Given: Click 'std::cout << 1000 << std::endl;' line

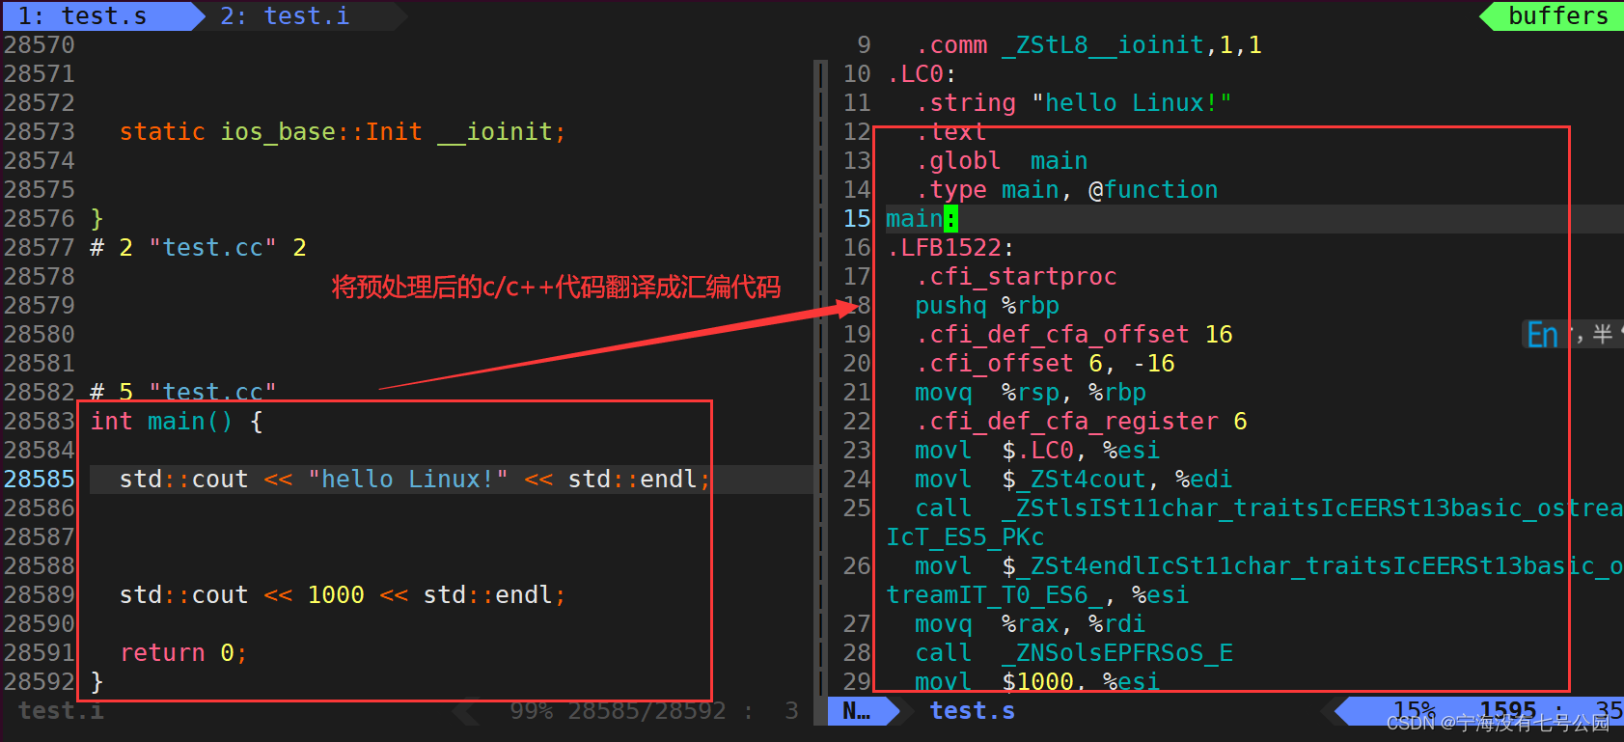Looking at the screenshot, I should (343, 595).
